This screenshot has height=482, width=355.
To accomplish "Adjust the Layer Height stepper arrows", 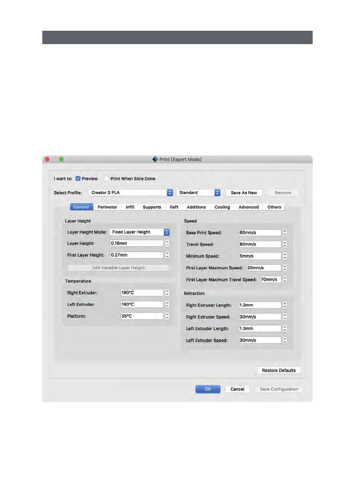I will [x=167, y=243].
